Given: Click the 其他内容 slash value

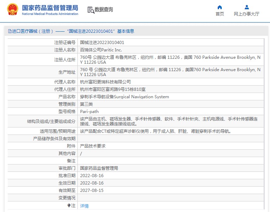Looking at the screenshot, I should [x=81, y=154].
